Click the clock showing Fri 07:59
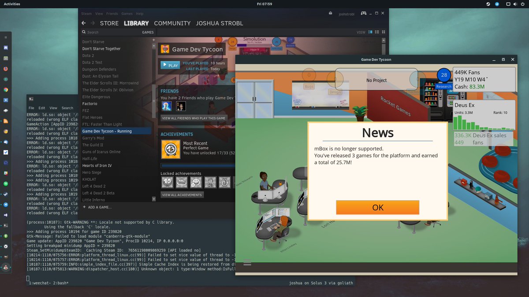Image resolution: width=529 pixels, height=297 pixels. [264, 4]
